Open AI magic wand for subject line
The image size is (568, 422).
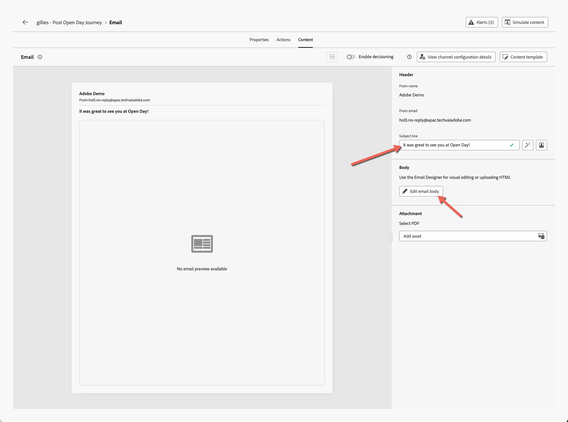pyautogui.click(x=527, y=145)
